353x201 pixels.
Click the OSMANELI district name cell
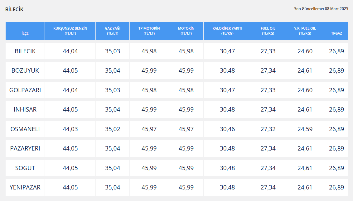[x=25, y=129]
